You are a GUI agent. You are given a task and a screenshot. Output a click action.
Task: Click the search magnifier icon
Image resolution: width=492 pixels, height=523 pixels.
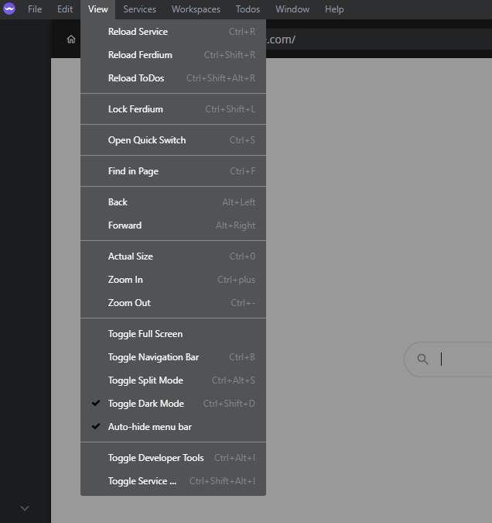tap(422, 360)
